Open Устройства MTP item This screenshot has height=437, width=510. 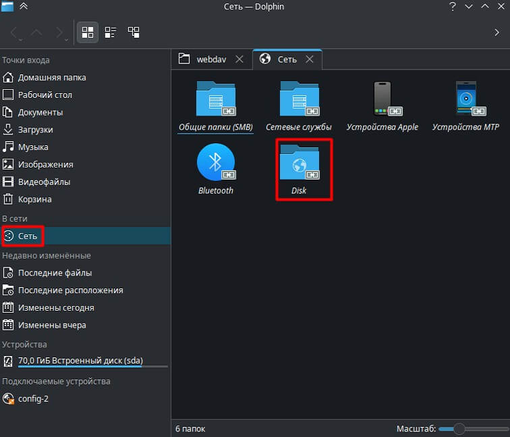coord(465,107)
